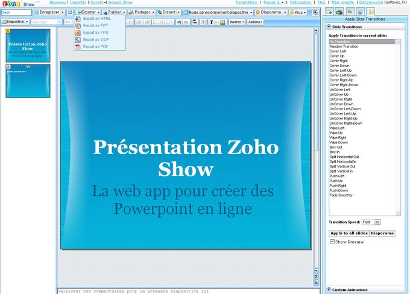Click the undo arrow icon
The image size is (410, 294).
[x=179, y=22]
